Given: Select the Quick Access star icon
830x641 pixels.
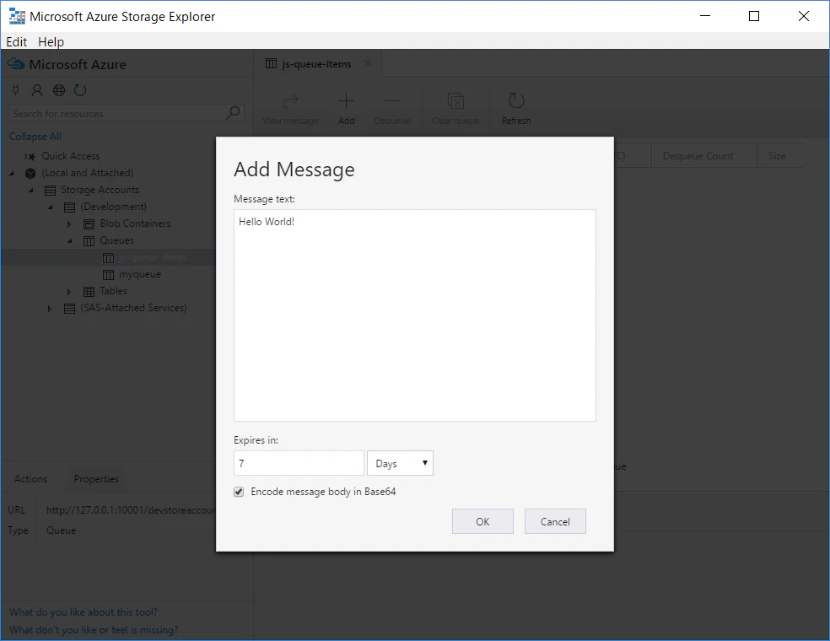Looking at the screenshot, I should click(x=30, y=156).
